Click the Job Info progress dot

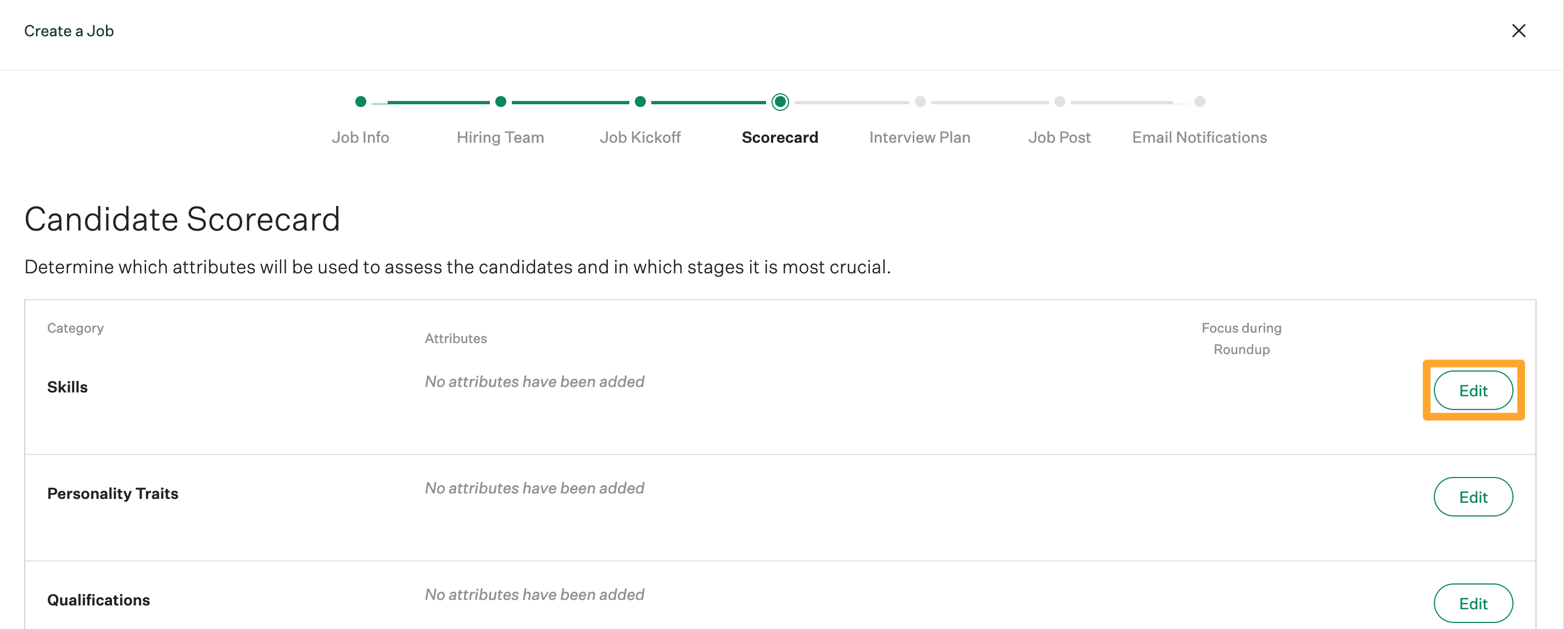click(x=361, y=102)
